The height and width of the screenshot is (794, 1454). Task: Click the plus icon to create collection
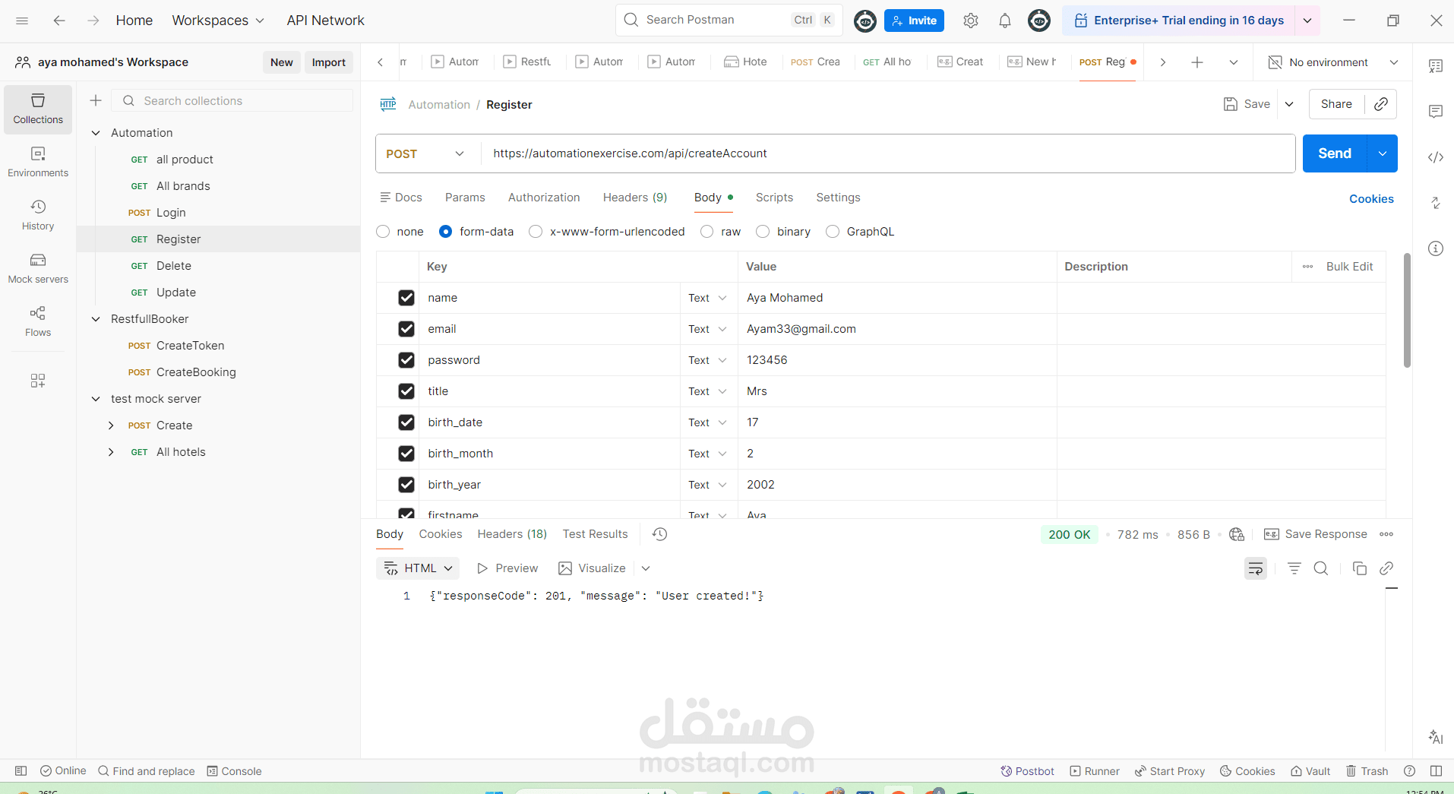(96, 100)
